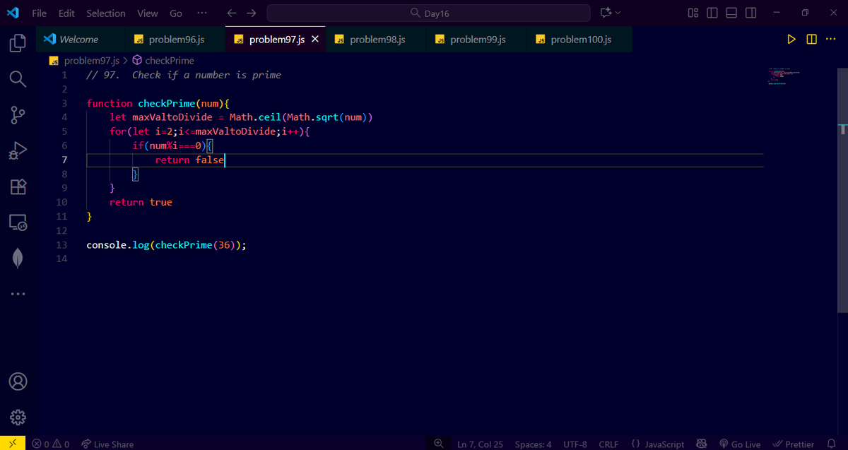The image size is (848, 450).
Task: Click the Go Live status button
Action: pos(740,444)
